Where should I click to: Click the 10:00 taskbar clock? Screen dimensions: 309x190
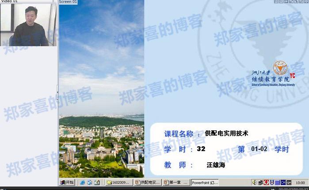point(300,183)
